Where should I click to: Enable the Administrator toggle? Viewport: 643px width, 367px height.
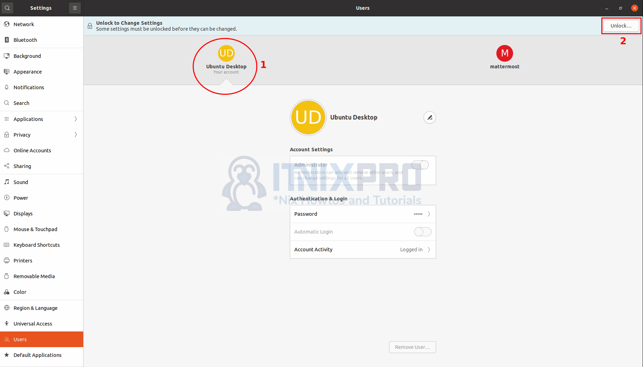(420, 165)
